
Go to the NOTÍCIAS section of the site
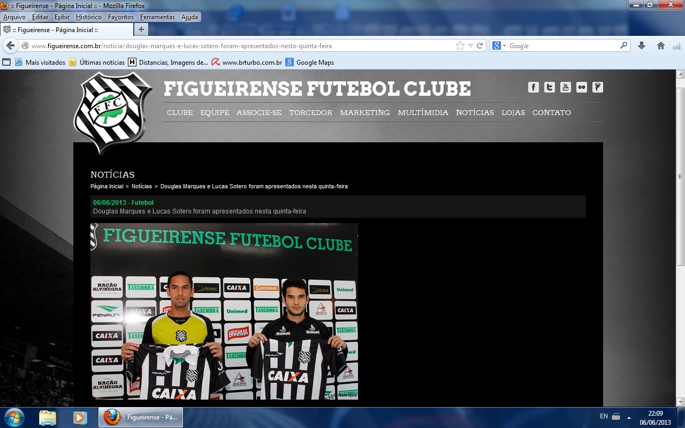[475, 113]
